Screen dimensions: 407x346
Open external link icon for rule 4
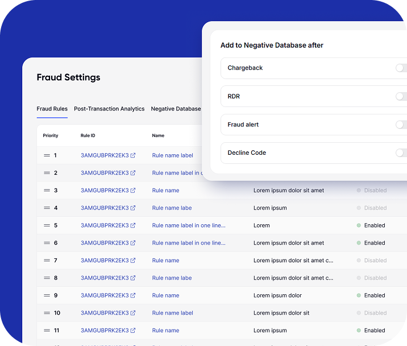(133, 208)
